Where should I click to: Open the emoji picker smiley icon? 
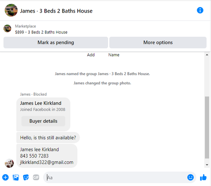[190, 177]
